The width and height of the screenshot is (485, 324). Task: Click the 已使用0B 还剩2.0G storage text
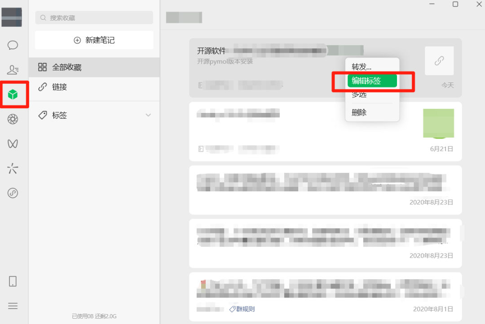pyautogui.click(x=94, y=316)
